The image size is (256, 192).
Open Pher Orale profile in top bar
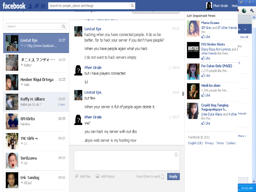(217, 6)
